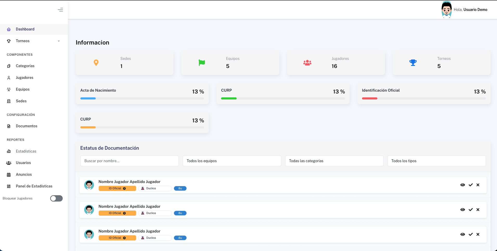The height and width of the screenshot is (251, 497).
Task: Toggle the Bloquear Jugadores switch
Action: (56, 198)
